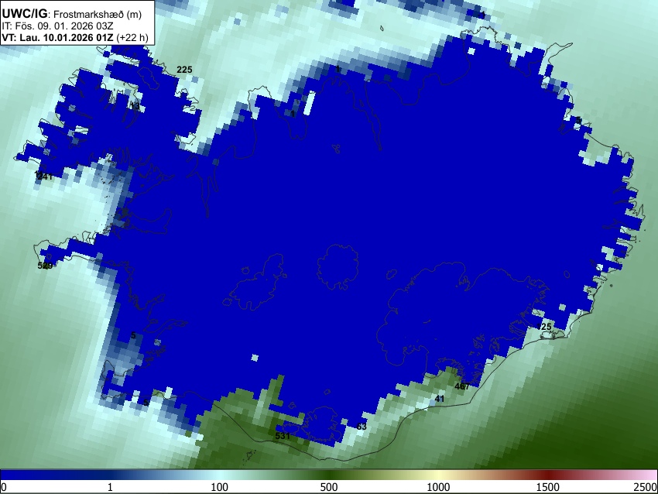Click the map value '529'
Viewport: 658px width, 494px height.
(x=46, y=266)
